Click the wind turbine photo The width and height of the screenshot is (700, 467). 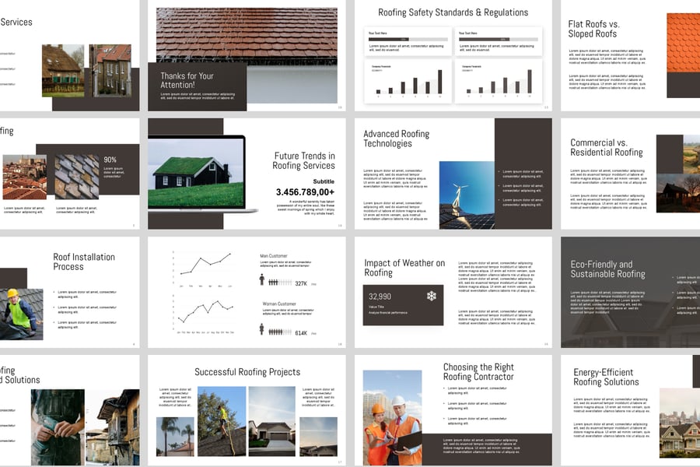click(x=467, y=195)
